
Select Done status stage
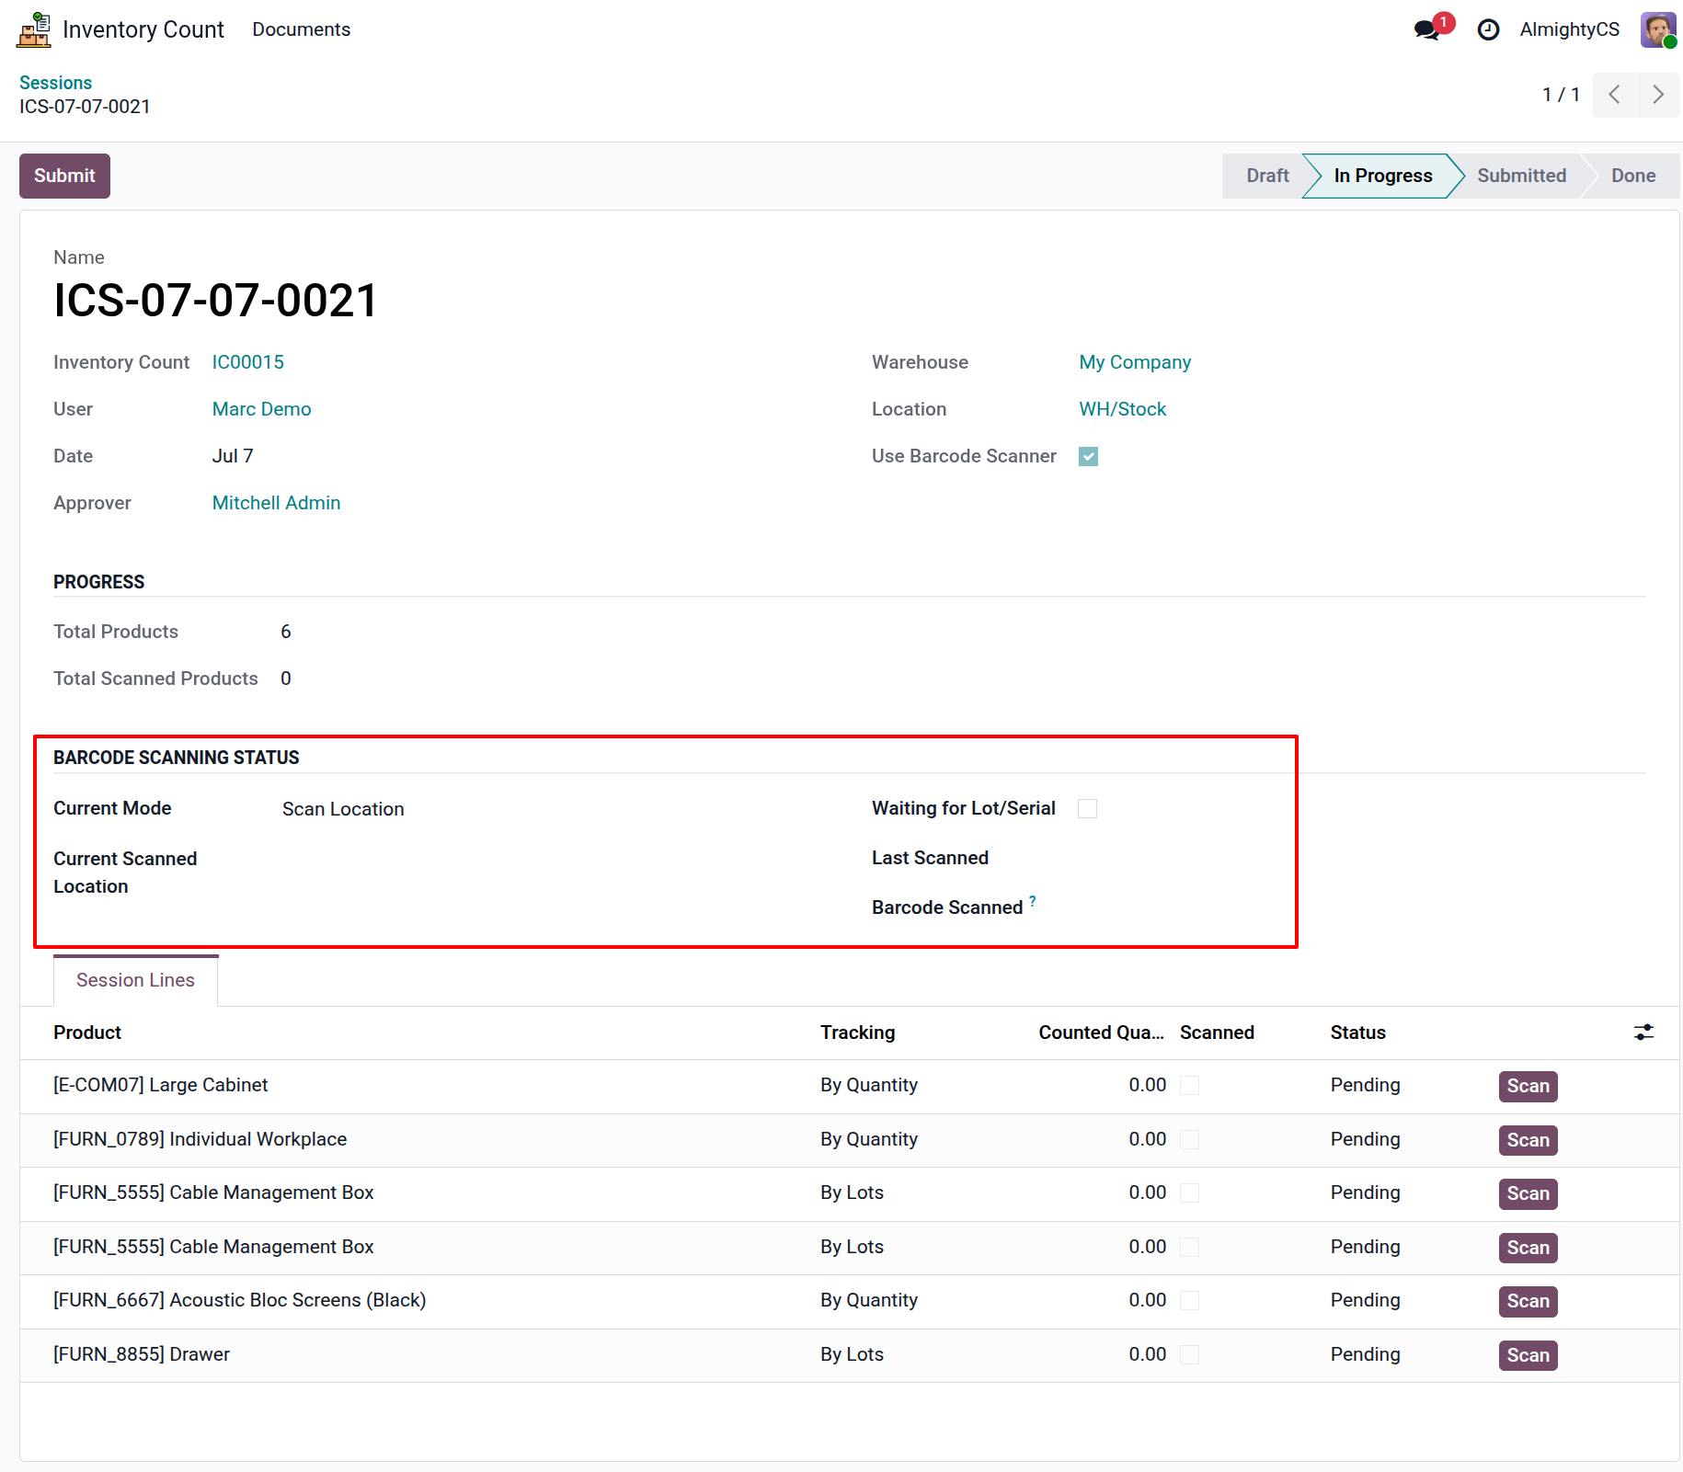point(1632,176)
